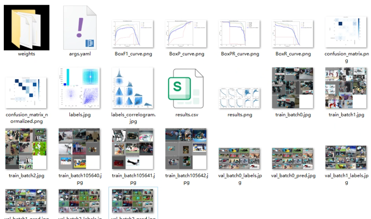Click the 'args.yaml' file name
Screen dimensions: 371x219
80,54
